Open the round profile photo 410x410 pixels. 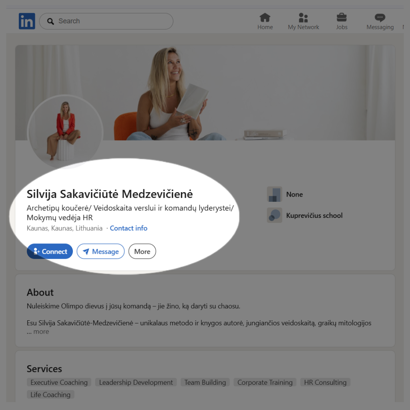coord(65,132)
